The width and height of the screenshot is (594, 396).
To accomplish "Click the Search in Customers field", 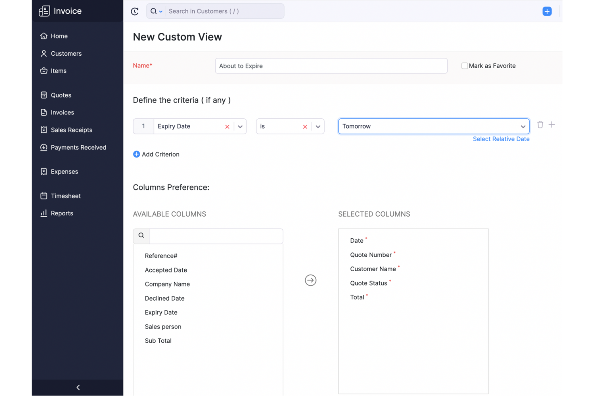I will pyautogui.click(x=225, y=11).
